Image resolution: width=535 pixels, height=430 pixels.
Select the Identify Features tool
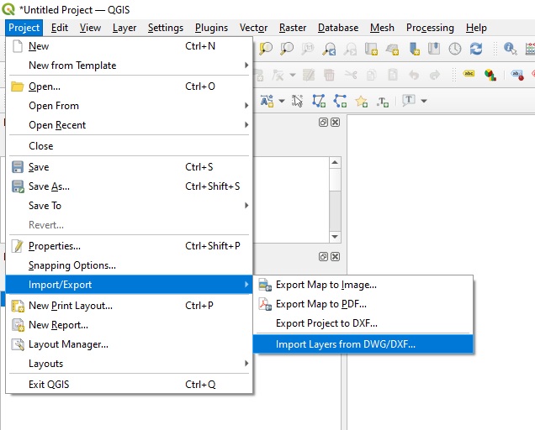[510, 50]
